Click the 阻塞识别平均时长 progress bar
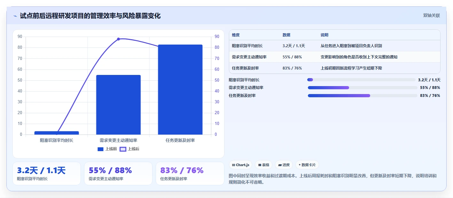Image resolution: width=453 pixels, height=198 pixels. click(361, 80)
